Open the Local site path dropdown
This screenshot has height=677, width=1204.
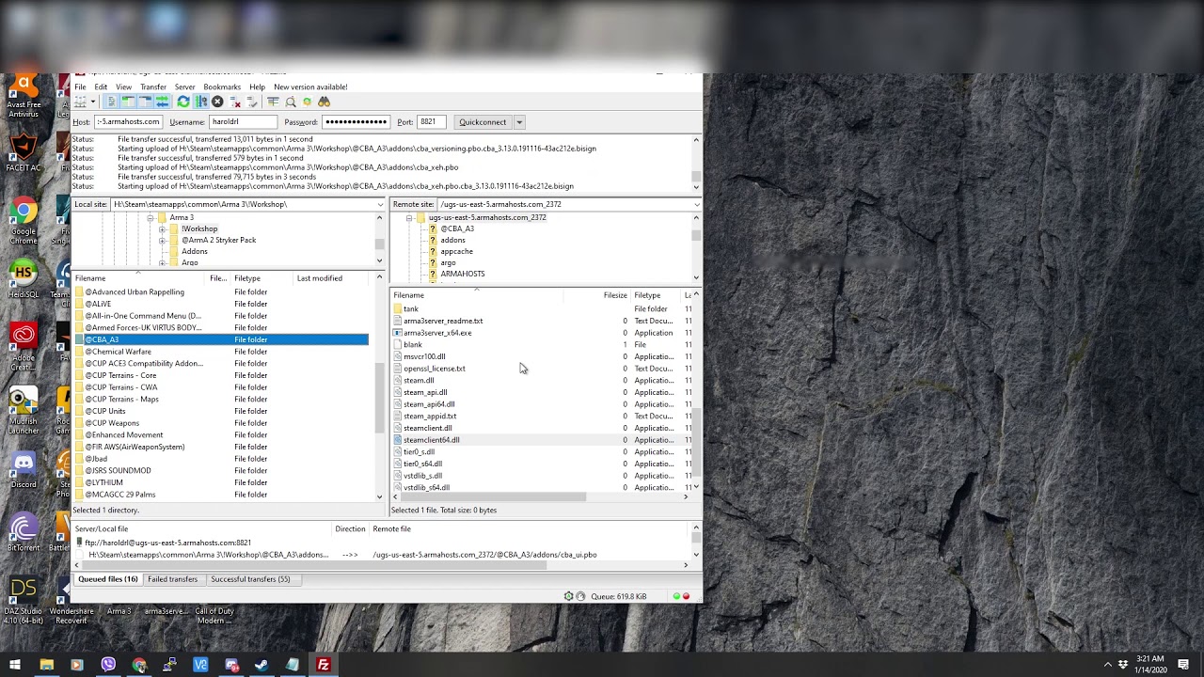380,204
